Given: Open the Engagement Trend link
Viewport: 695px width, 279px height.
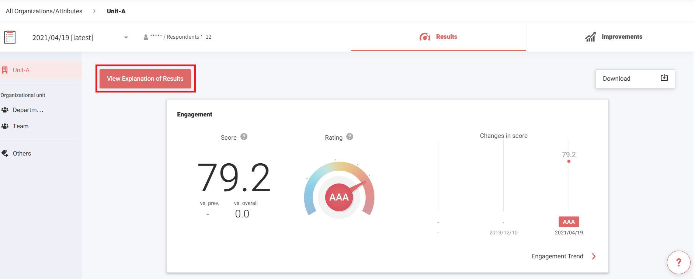Looking at the screenshot, I should click(557, 257).
